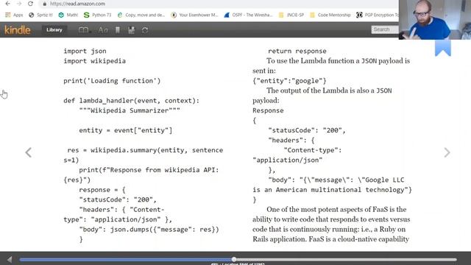Go to Kindle Library
This screenshot has height=265, width=471.
54,29
